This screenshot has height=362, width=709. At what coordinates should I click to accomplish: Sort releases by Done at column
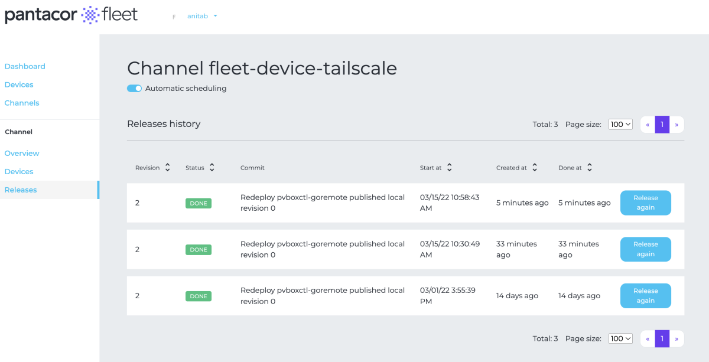point(588,167)
